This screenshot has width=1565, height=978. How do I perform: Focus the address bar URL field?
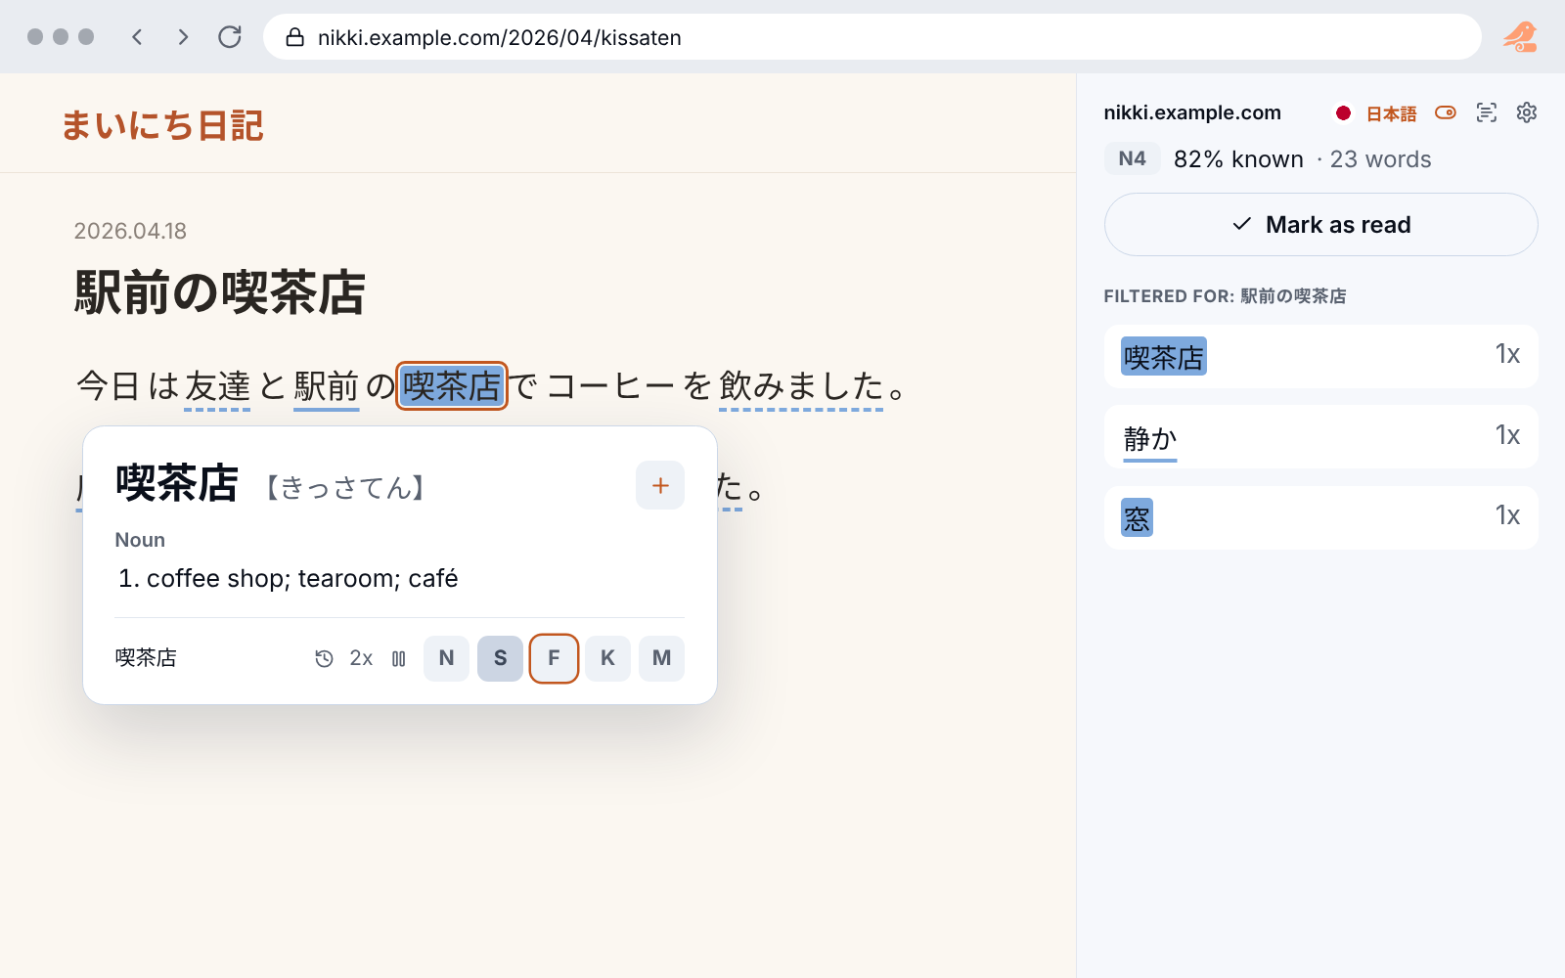[x=872, y=37]
